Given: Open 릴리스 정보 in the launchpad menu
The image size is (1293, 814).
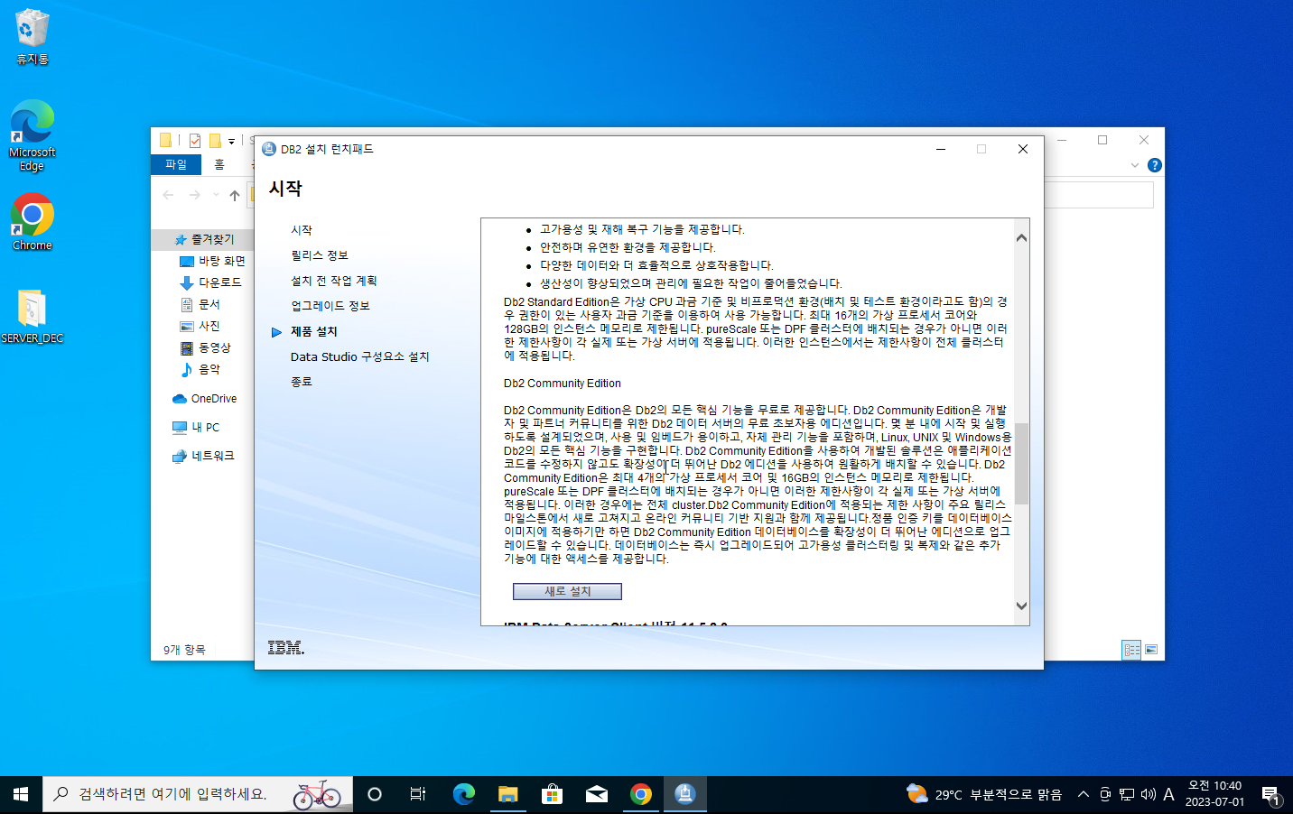Looking at the screenshot, I should (320, 255).
